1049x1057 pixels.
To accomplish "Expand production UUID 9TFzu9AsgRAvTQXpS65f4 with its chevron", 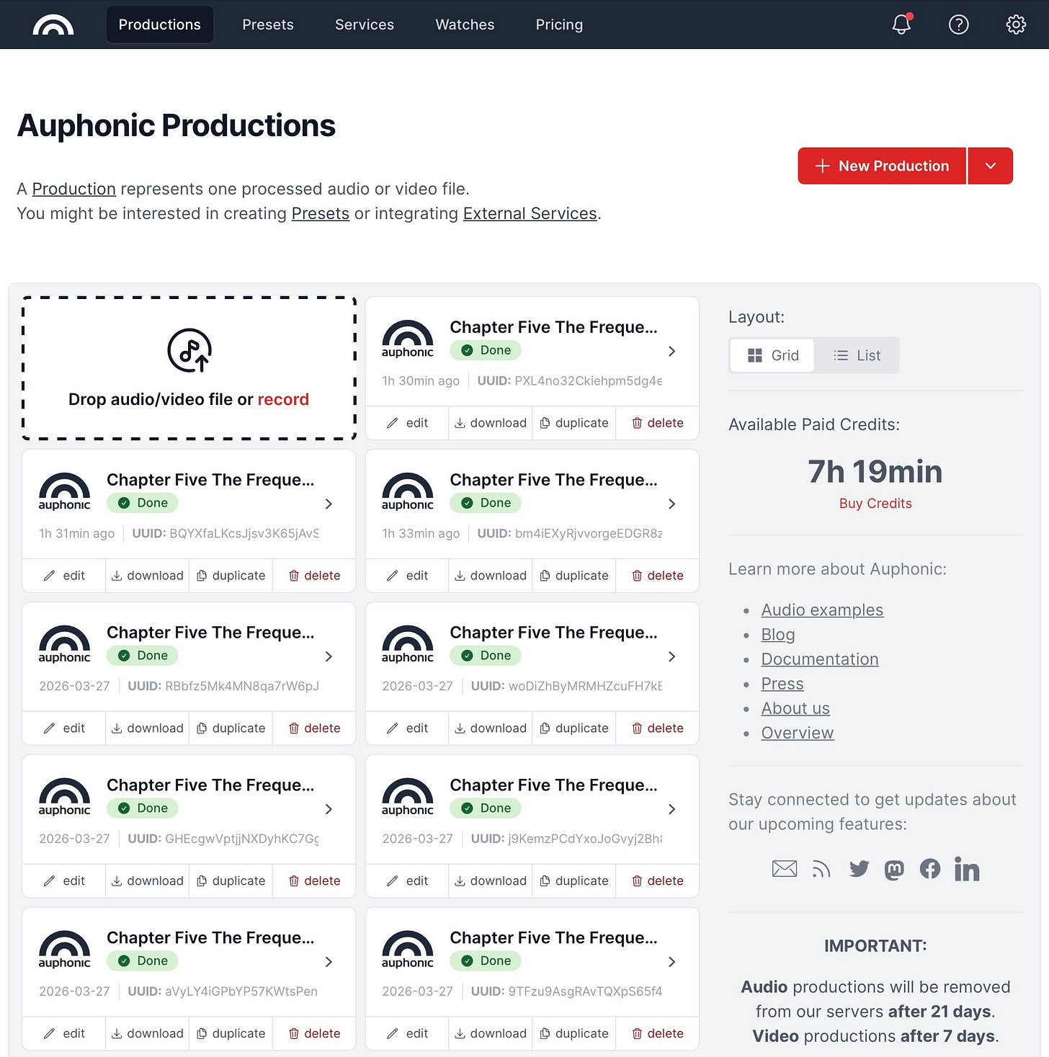I will coord(671,962).
